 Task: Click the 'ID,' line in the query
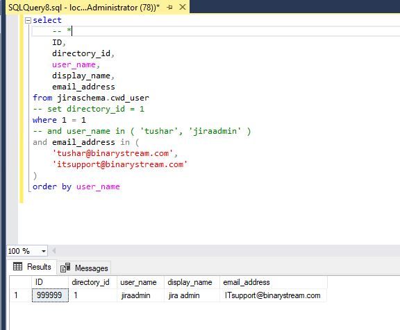pyautogui.click(x=59, y=42)
